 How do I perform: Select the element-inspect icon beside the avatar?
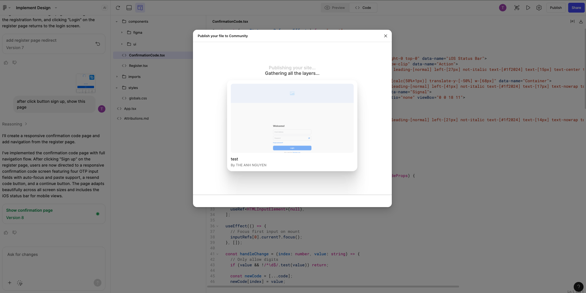click(517, 8)
